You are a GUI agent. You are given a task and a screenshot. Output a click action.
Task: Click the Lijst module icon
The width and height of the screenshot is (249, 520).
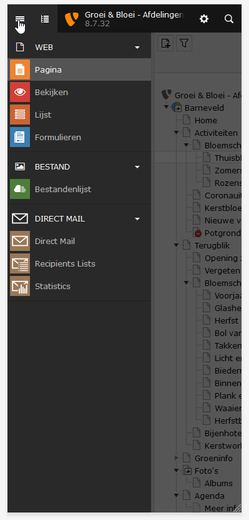coord(20,115)
